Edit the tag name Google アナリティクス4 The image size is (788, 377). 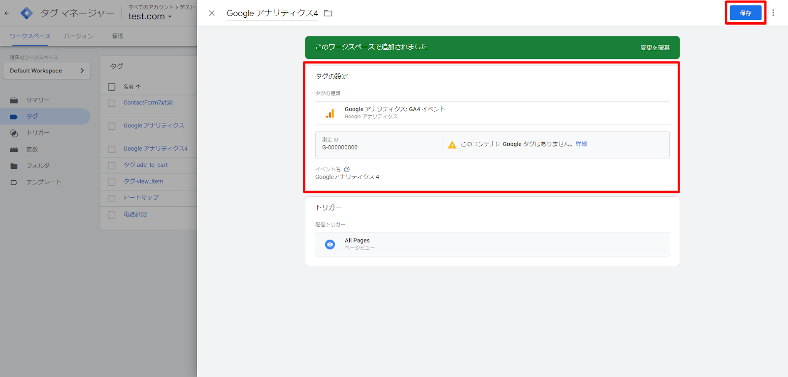[x=272, y=13]
